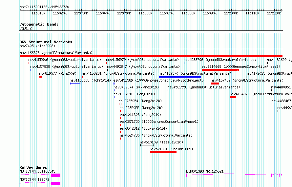Screen dimensions: 292x187
Task: Open the nsv4156979 variant label
Action: 142,60
